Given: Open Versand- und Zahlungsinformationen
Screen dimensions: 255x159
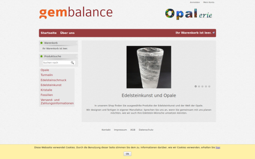Looking at the screenshot, I should point(57,102).
